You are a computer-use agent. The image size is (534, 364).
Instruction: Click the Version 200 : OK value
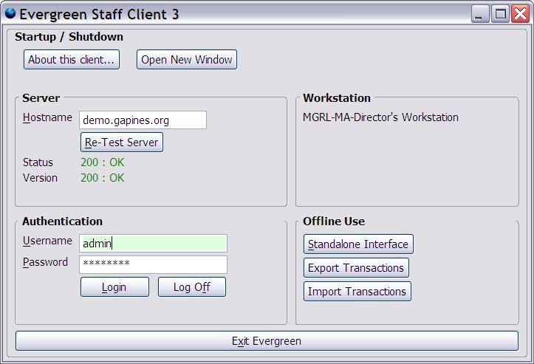[103, 178]
